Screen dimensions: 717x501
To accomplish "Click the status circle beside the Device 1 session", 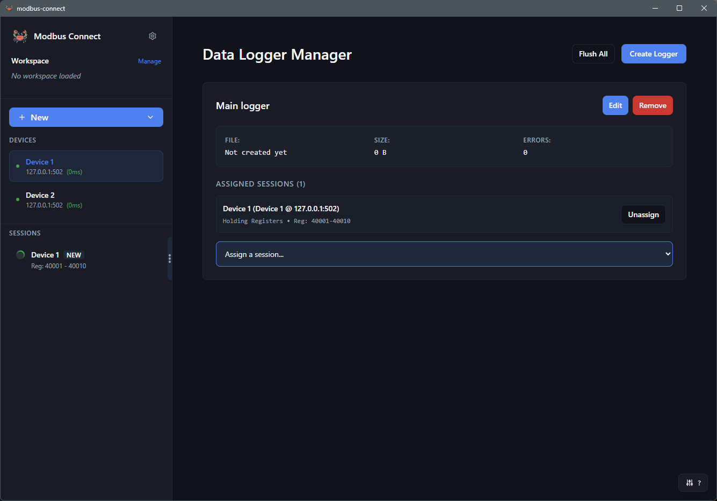I will pyautogui.click(x=20, y=255).
